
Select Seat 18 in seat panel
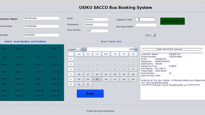(x=55, y=79)
